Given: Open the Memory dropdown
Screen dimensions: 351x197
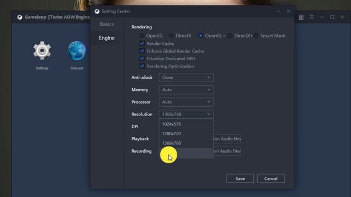Looking at the screenshot, I should click(186, 90).
